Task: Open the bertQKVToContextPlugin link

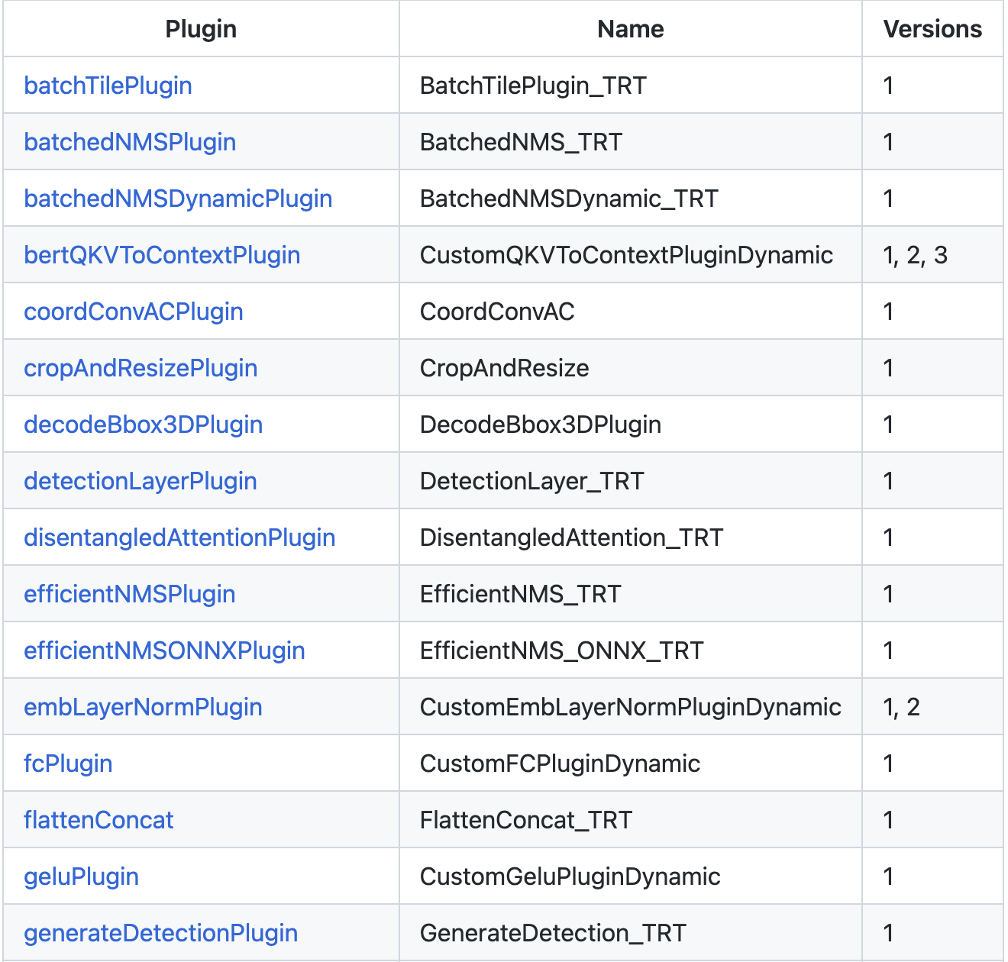Action: coord(163,254)
